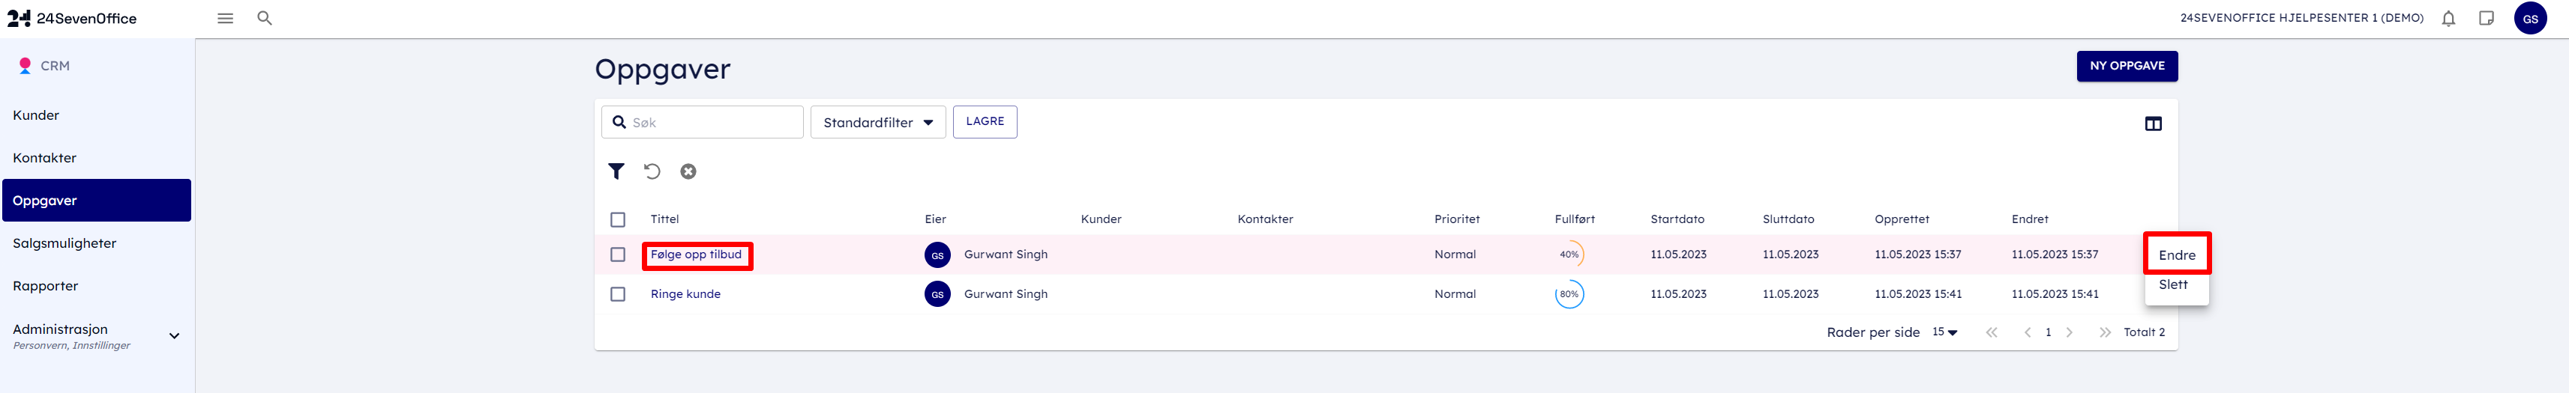Open the hamburger menu icon
2569x393 pixels.
pos(226,19)
